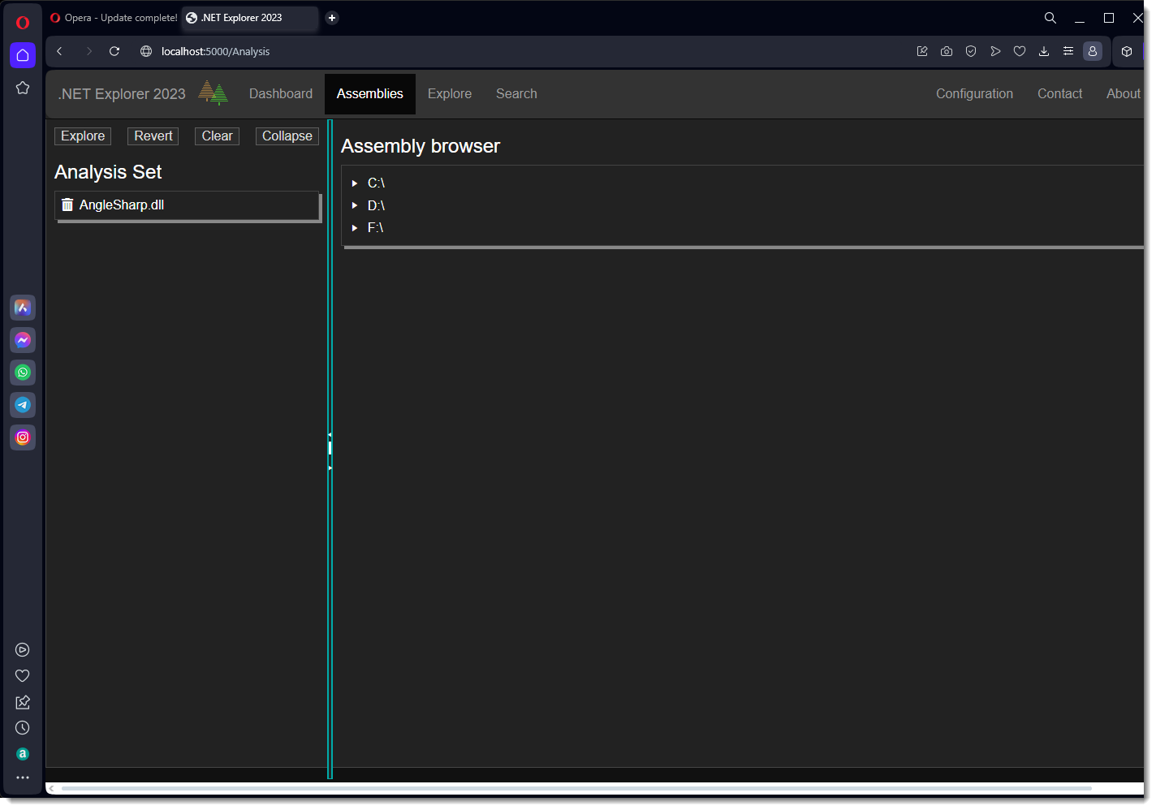Click the Collapse button

click(287, 136)
